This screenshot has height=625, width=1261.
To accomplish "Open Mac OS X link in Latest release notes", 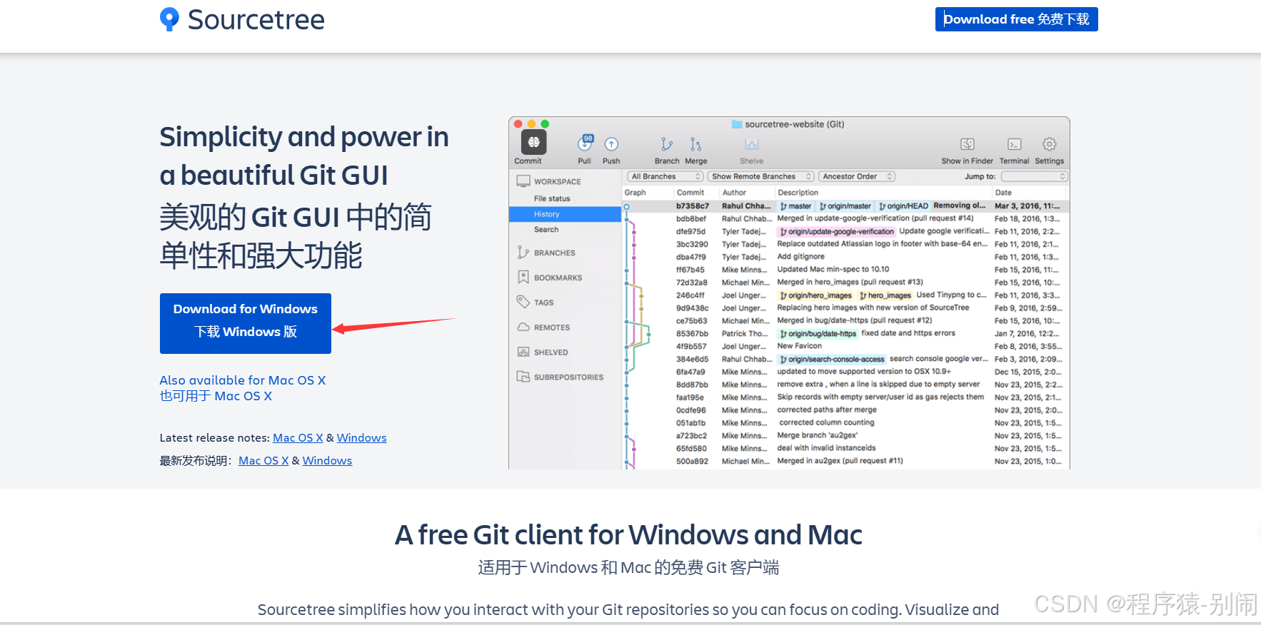I will point(298,438).
